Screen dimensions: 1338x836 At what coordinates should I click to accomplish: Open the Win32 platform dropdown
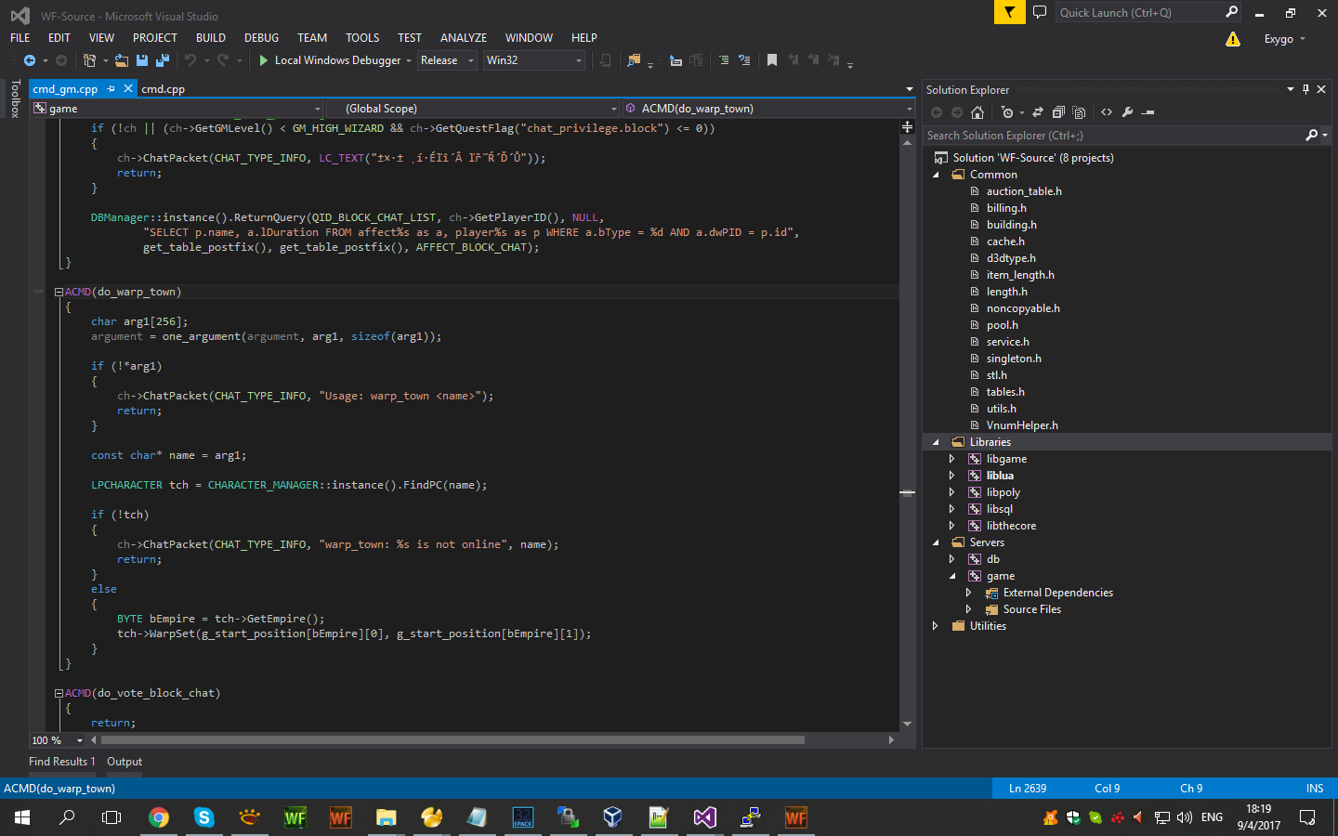[x=534, y=60]
